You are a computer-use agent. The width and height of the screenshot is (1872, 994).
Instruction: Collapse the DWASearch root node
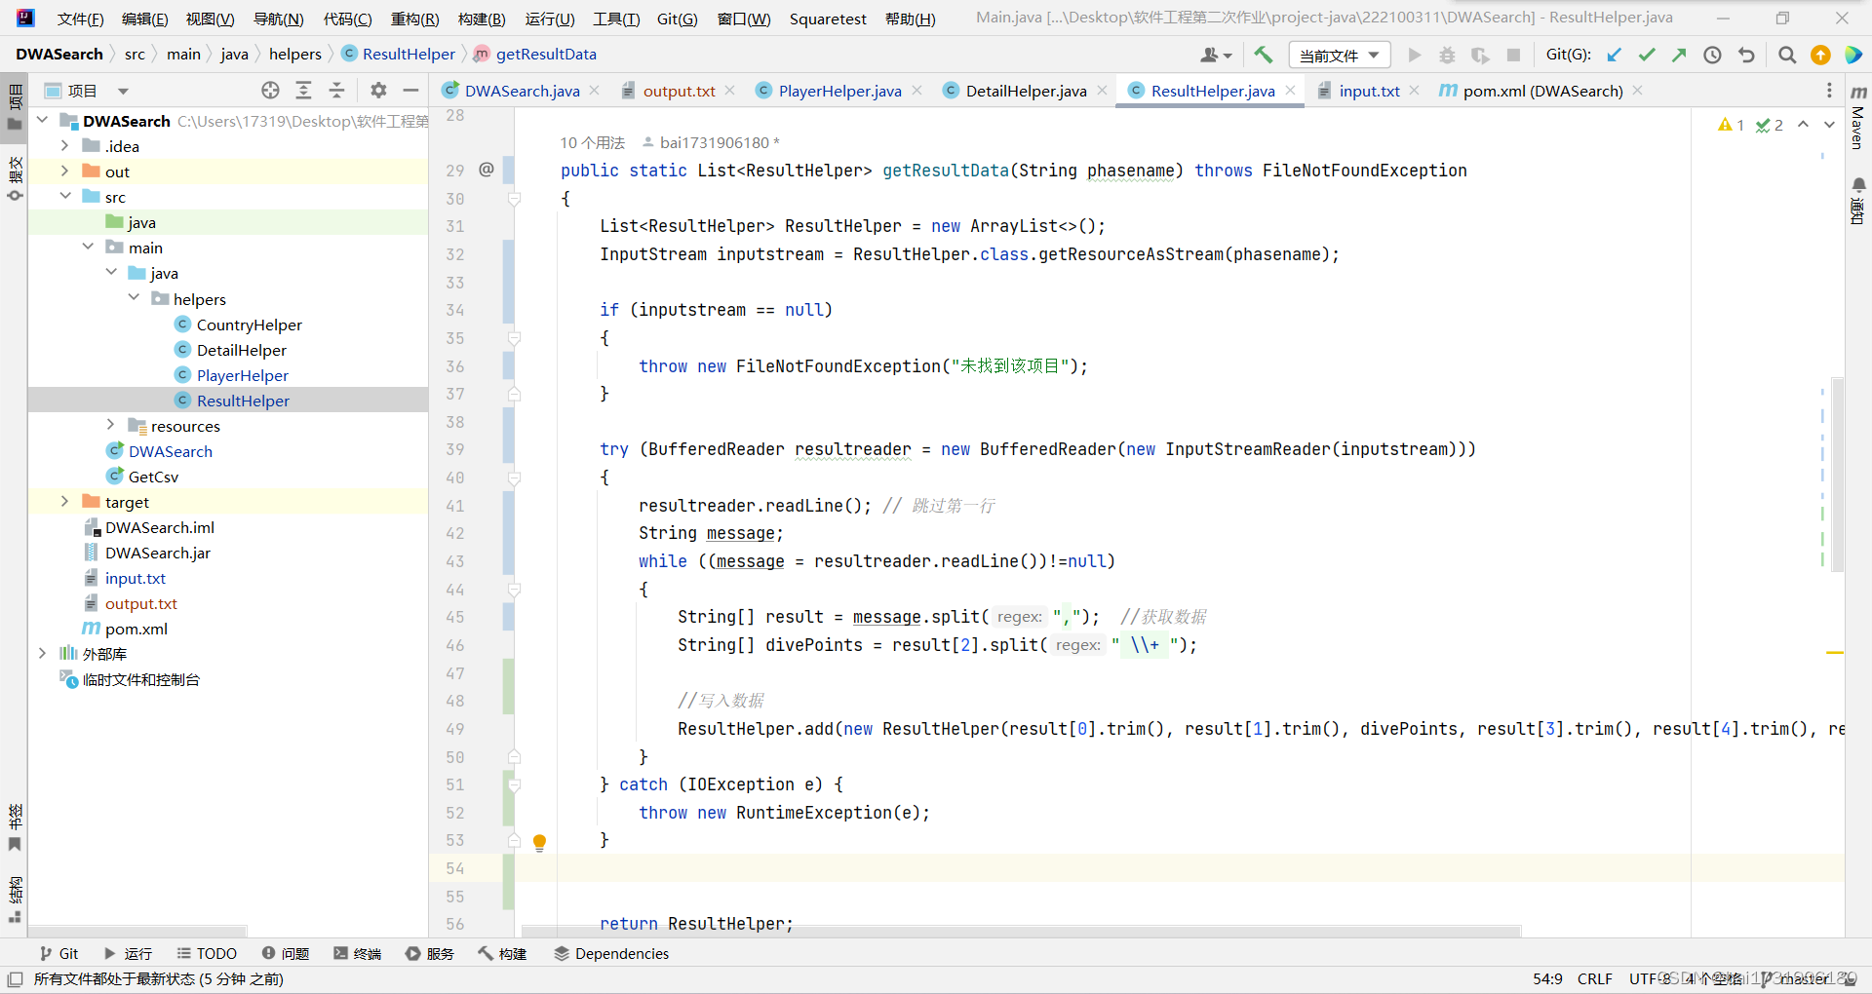point(42,120)
